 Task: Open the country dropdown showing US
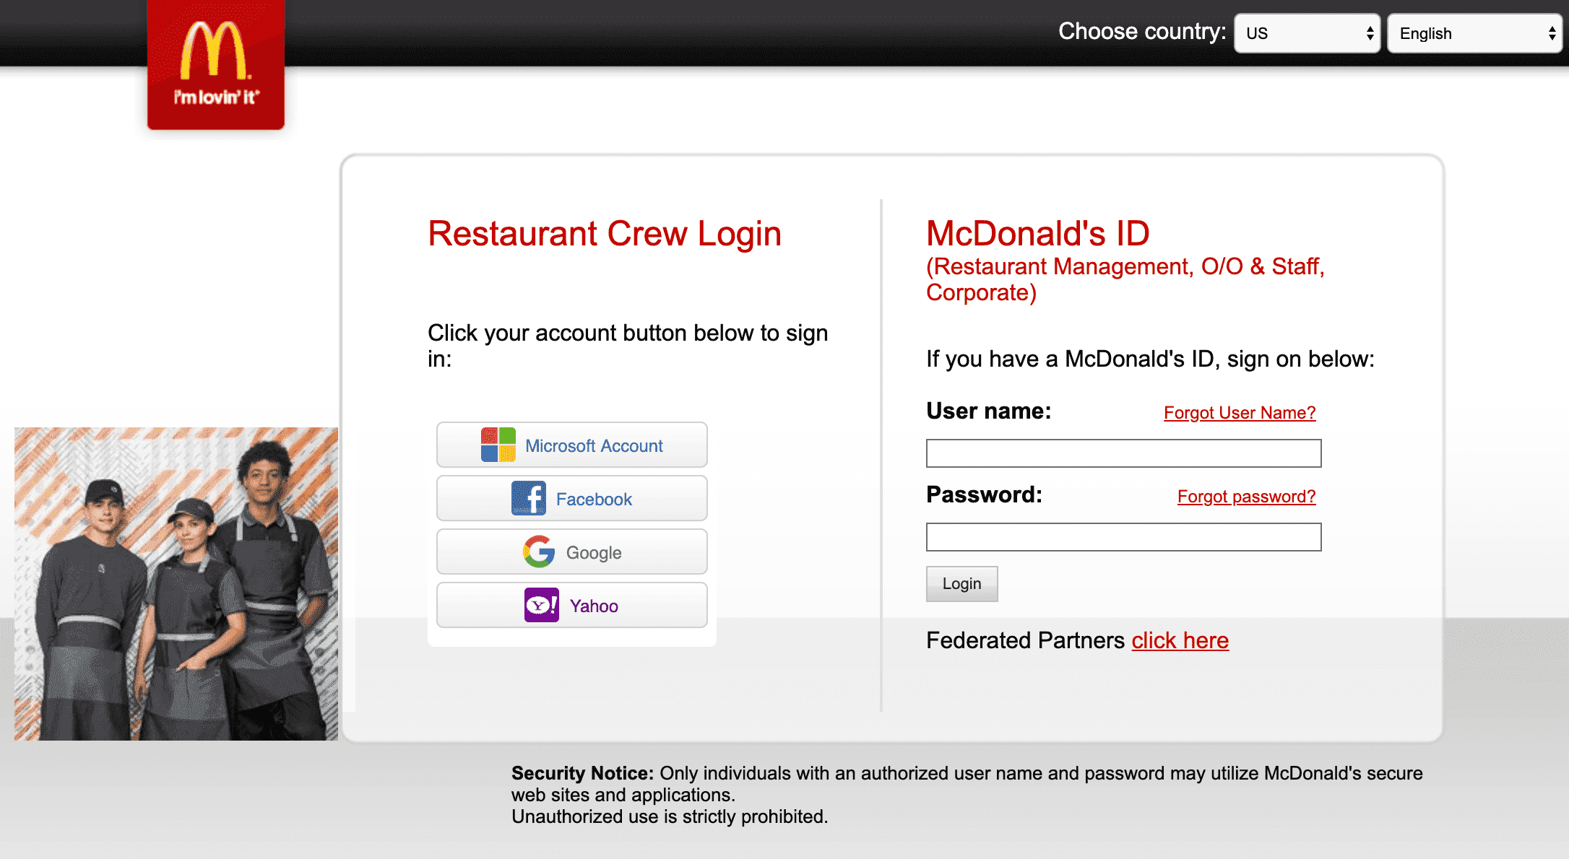[x=1307, y=33]
